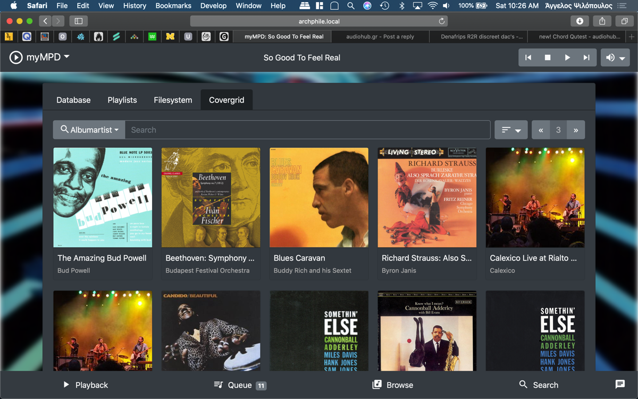This screenshot has height=399, width=638.
Task: Select the Blues Caravan album cover
Action: point(319,197)
